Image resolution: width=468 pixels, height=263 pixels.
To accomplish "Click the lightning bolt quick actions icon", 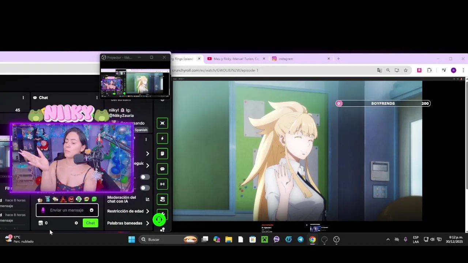I will [162, 138].
